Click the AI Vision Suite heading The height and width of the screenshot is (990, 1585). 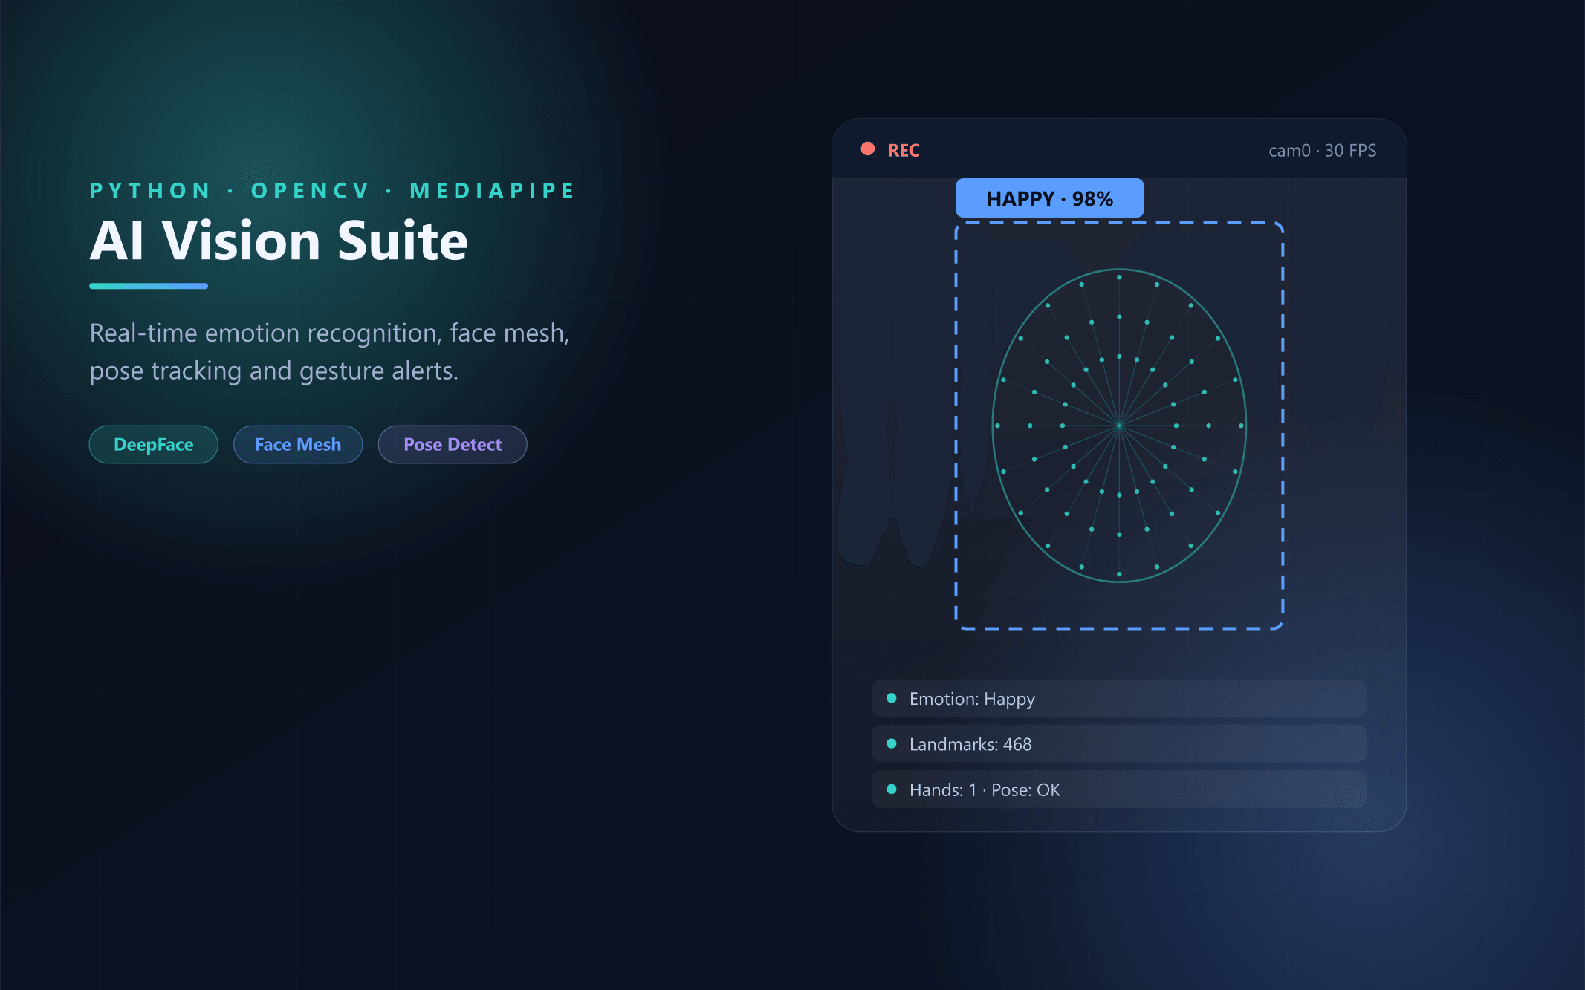coord(279,241)
